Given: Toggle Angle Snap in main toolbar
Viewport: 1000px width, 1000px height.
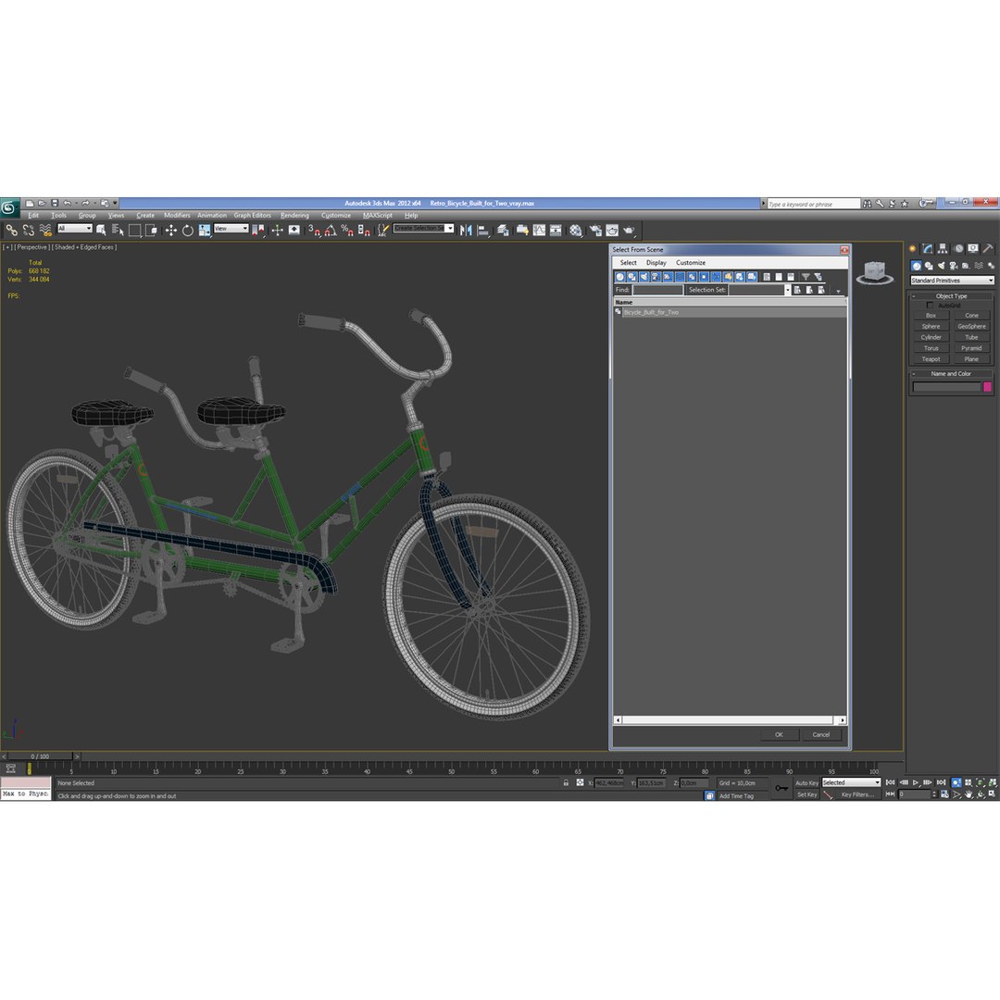Looking at the screenshot, I should tap(331, 231).
